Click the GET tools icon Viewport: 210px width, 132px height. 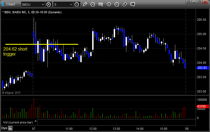[101, 4]
